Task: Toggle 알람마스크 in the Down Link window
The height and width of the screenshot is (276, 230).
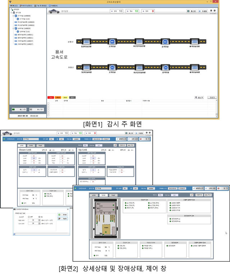Action: [121, 139]
